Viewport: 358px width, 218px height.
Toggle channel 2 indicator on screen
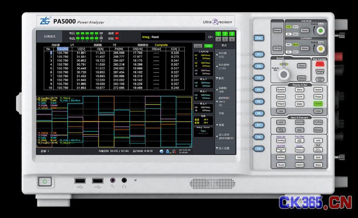225,34
